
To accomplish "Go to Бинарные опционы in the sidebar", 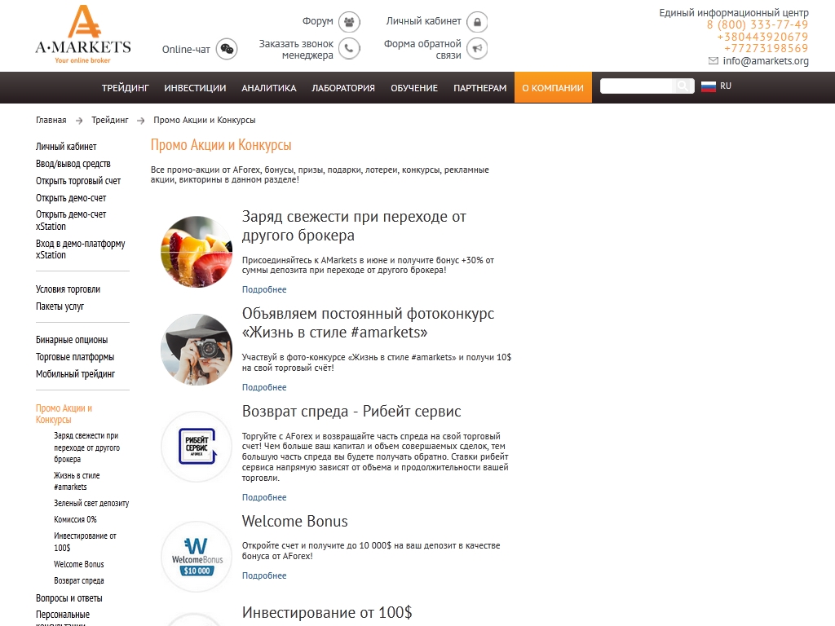I will click(72, 340).
